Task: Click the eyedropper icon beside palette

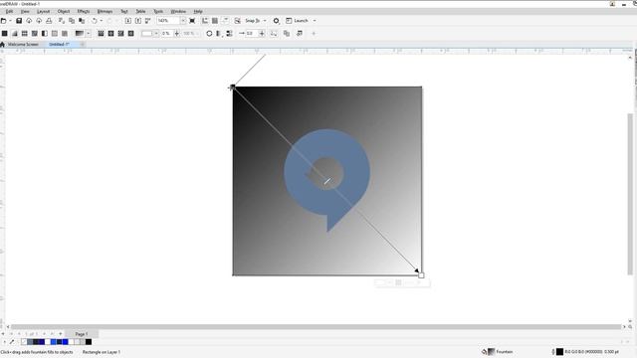Action: click(x=12, y=342)
